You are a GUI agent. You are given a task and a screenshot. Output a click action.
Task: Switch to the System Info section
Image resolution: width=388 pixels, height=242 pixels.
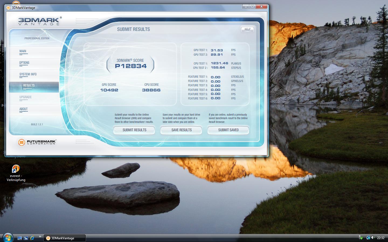[28, 74]
